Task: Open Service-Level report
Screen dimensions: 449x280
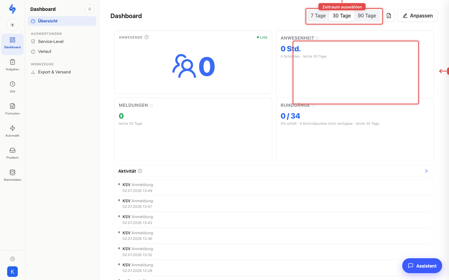Action: click(x=62, y=41)
